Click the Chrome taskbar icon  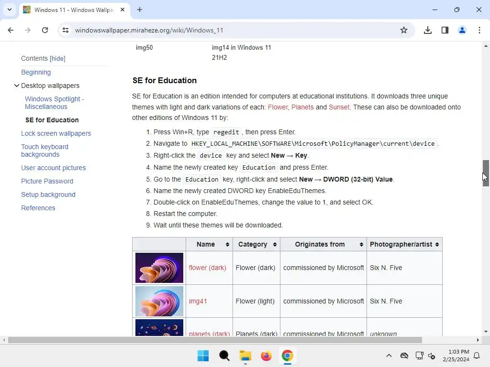[x=288, y=356]
